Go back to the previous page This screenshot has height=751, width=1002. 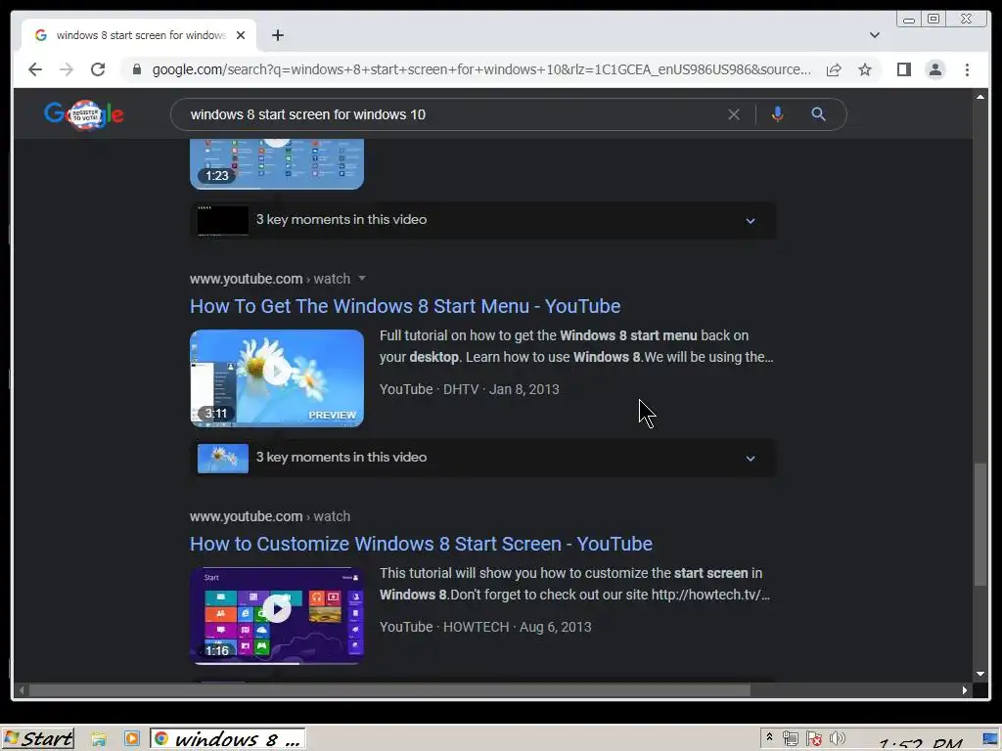tap(35, 69)
